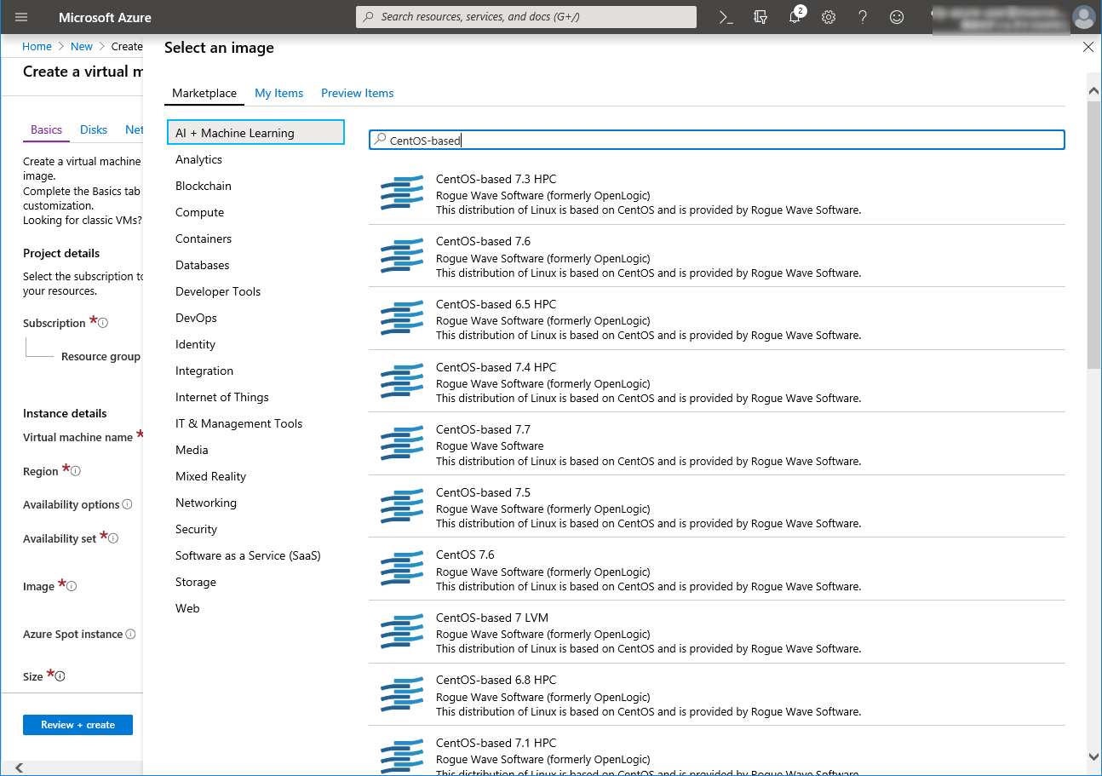Select the Compute category

[x=199, y=212]
